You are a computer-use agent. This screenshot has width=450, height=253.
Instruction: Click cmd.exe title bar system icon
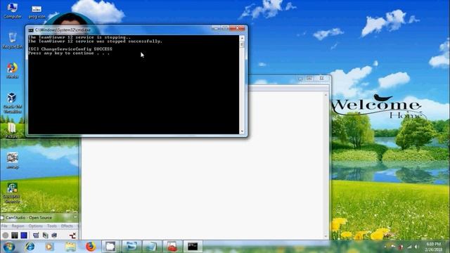(31, 30)
